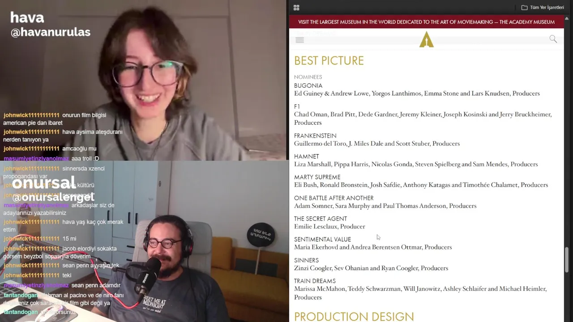
Task: Click the NOMINEES label
Action: 308,77
